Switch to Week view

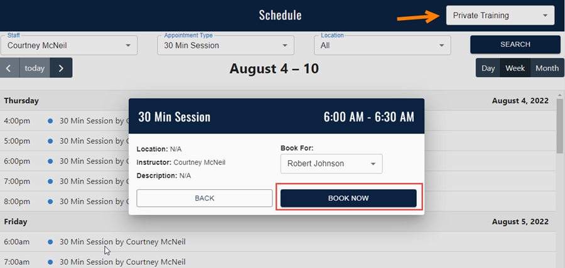pyautogui.click(x=515, y=68)
